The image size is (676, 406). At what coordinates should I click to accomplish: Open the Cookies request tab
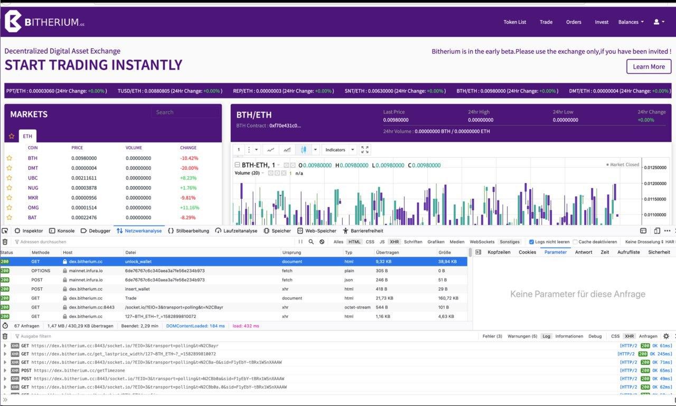(527, 252)
